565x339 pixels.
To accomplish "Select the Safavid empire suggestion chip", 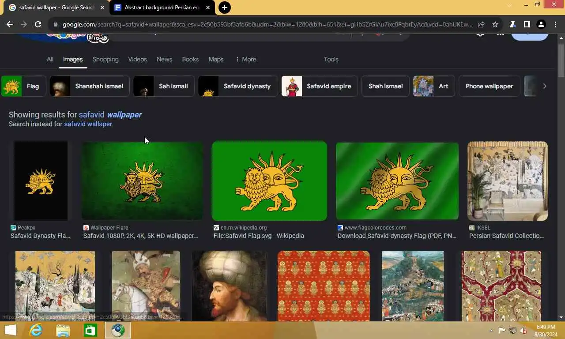I will point(320,86).
